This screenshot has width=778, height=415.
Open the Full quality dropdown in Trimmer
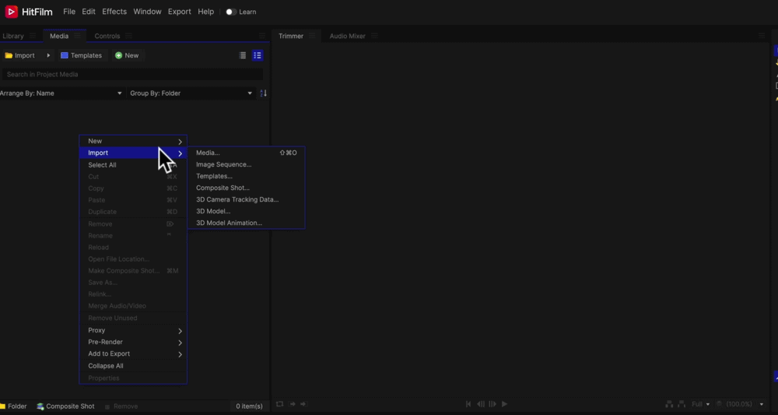click(701, 404)
